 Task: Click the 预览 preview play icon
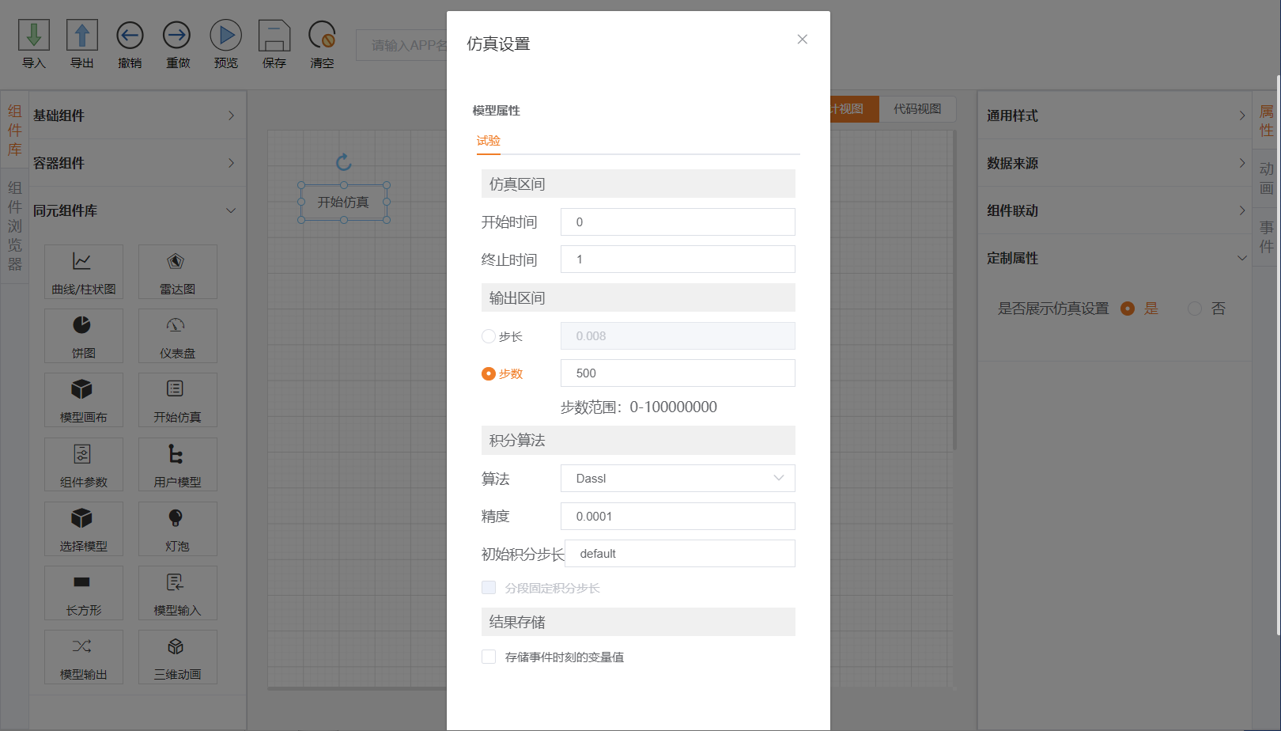226,36
